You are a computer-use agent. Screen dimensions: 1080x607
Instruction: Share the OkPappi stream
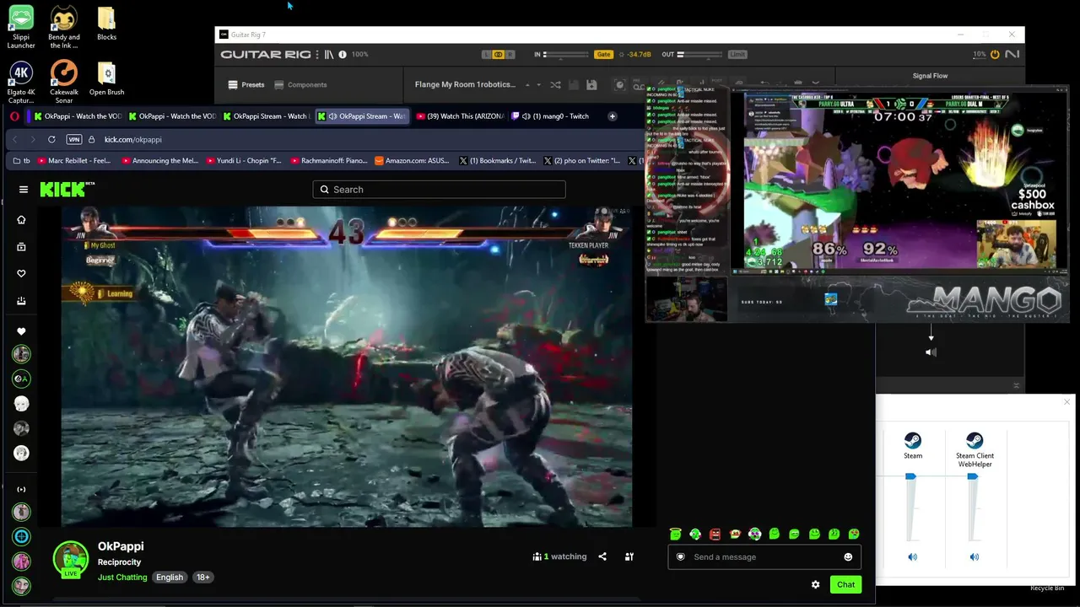click(602, 556)
